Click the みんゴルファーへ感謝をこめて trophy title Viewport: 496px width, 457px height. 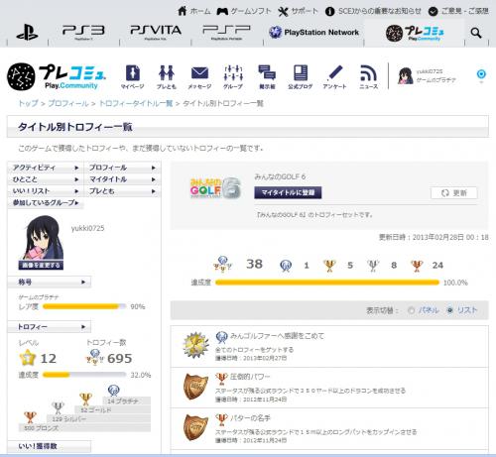(x=277, y=336)
